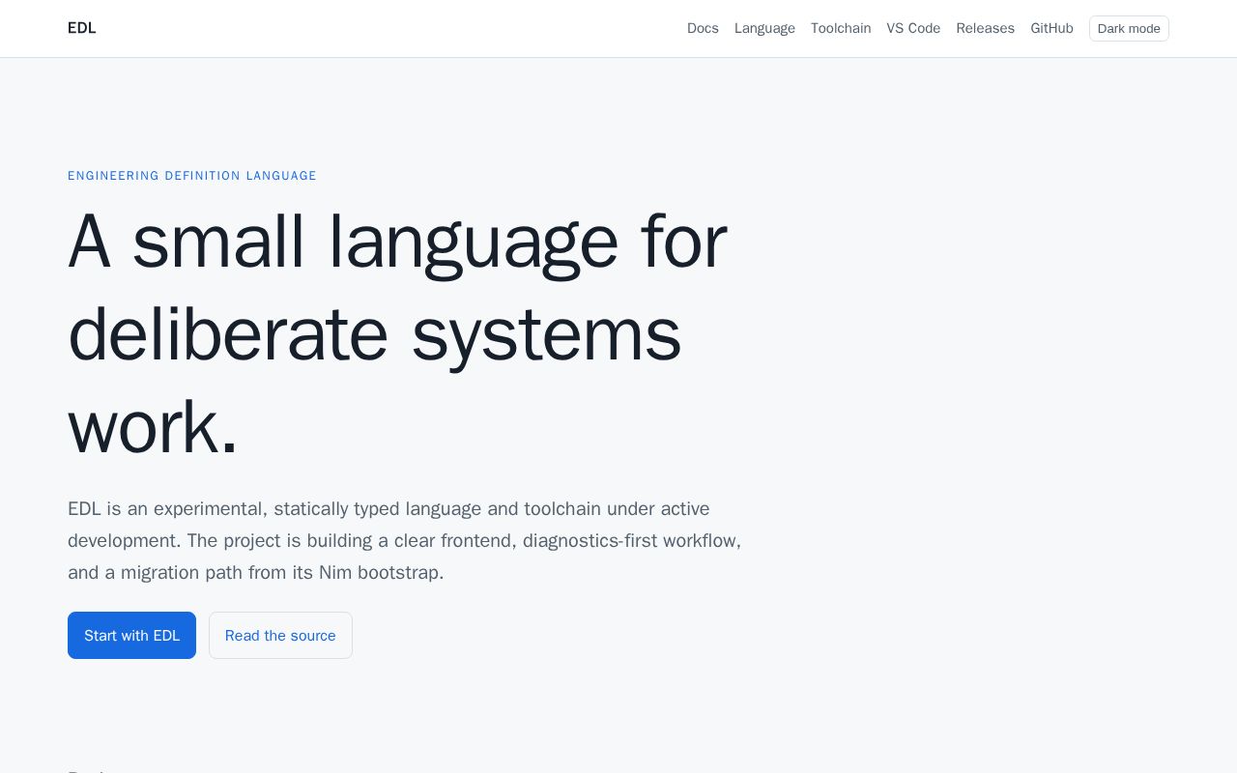Image resolution: width=1237 pixels, height=773 pixels.
Task: Open the Docs navigation link
Action: (x=703, y=28)
